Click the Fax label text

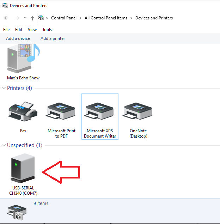(x=23, y=131)
